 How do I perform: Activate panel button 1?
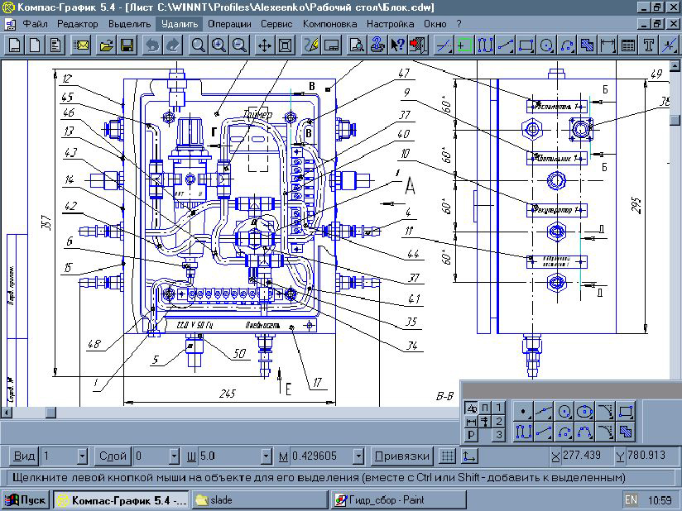click(x=499, y=408)
